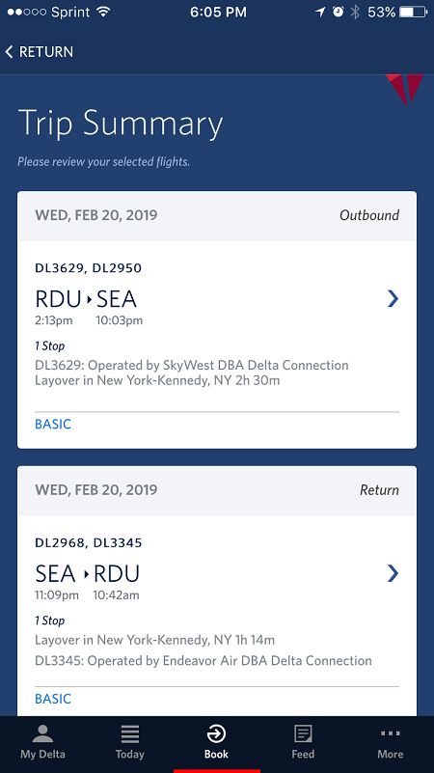Select the Book arrow icon
434x773 pixels.
pyautogui.click(x=216, y=734)
